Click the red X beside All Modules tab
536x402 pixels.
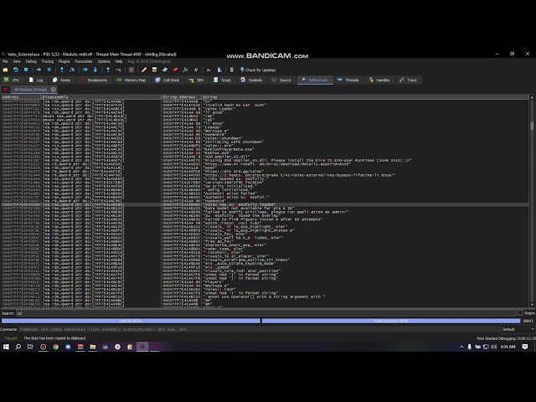tap(6, 90)
